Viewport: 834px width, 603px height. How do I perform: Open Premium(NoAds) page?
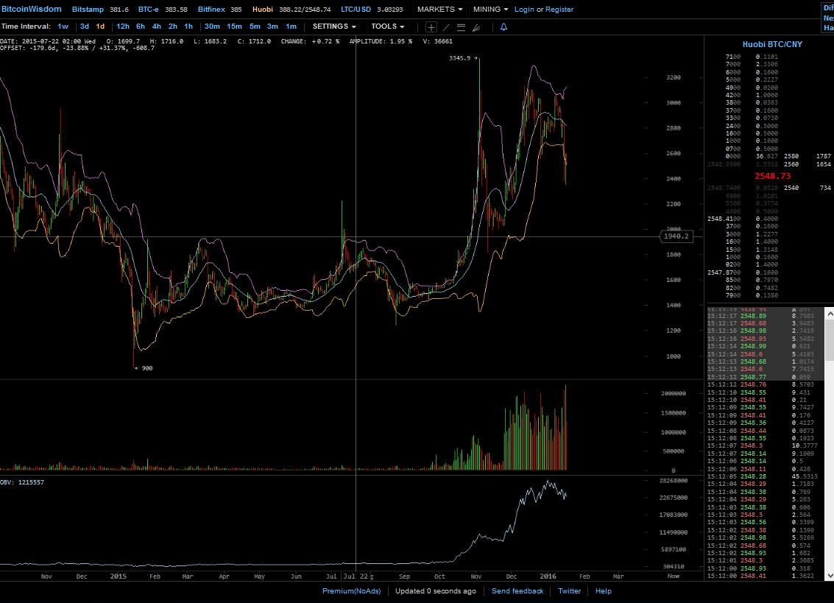(x=351, y=591)
